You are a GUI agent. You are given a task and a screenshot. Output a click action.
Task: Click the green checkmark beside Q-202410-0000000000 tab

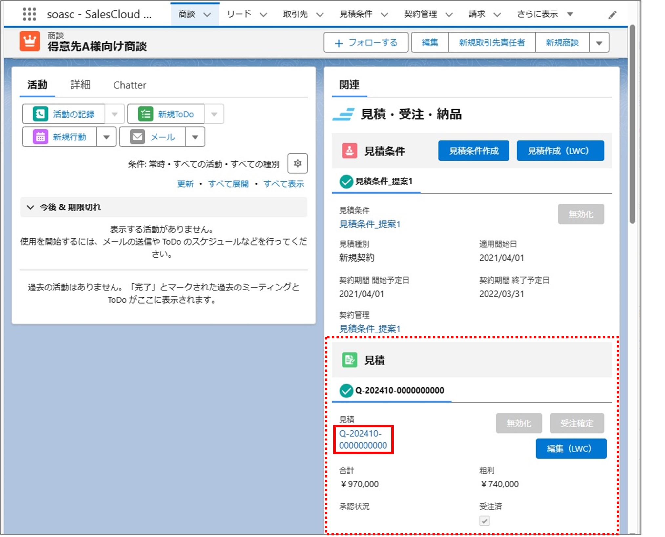(346, 391)
